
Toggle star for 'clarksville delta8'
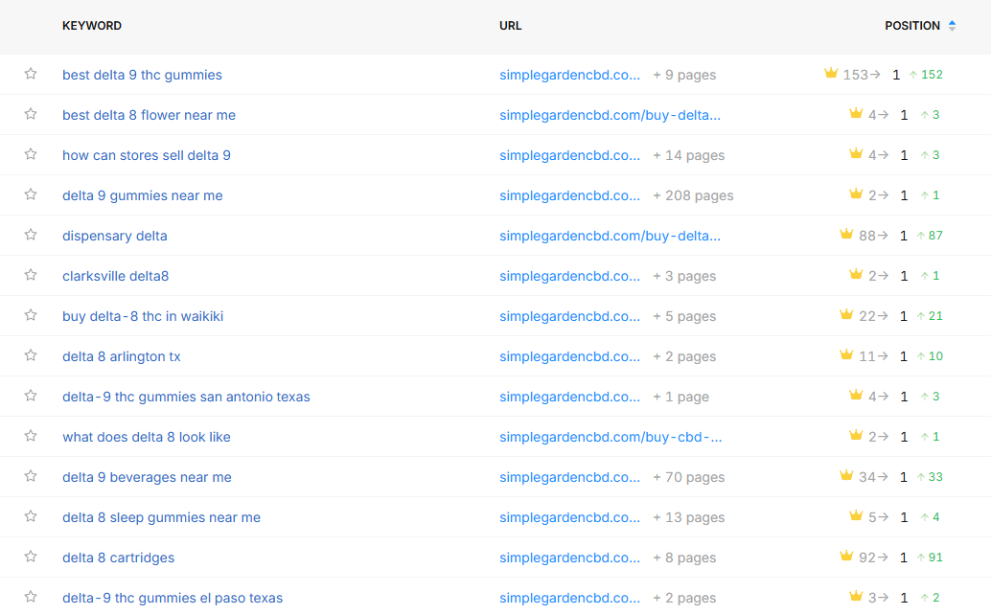click(31, 275)
